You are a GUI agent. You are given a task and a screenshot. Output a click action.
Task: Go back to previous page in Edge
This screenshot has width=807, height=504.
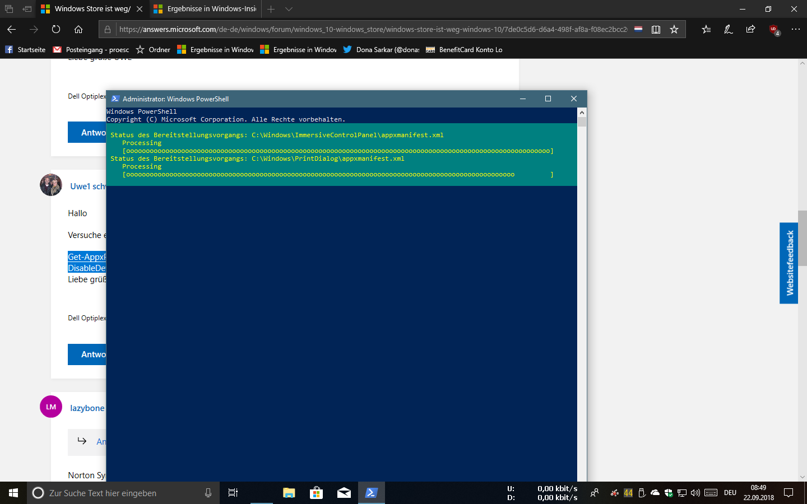tap(11, 29)
